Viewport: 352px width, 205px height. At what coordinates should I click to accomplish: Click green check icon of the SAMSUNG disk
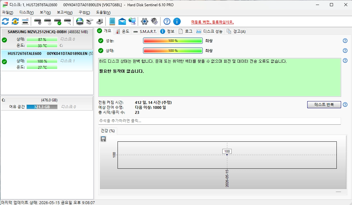tap(4, 40)
